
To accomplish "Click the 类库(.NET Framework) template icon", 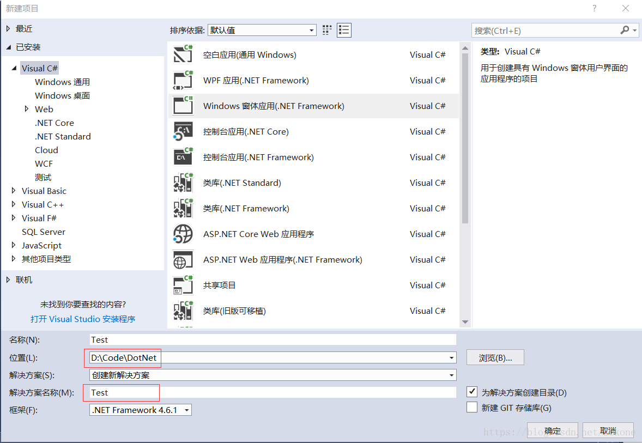I will pyautogui.click(x=183, y=208).
